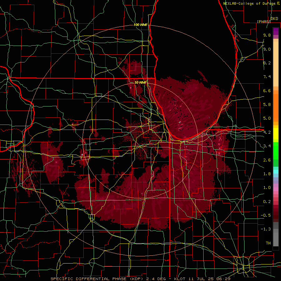
Task: Click the 06:29 timestamp
Action: 223,279
